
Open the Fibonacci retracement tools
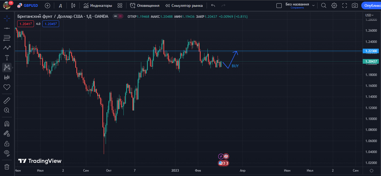click(7, 38)
